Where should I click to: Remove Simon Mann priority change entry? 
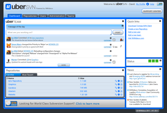111,44
